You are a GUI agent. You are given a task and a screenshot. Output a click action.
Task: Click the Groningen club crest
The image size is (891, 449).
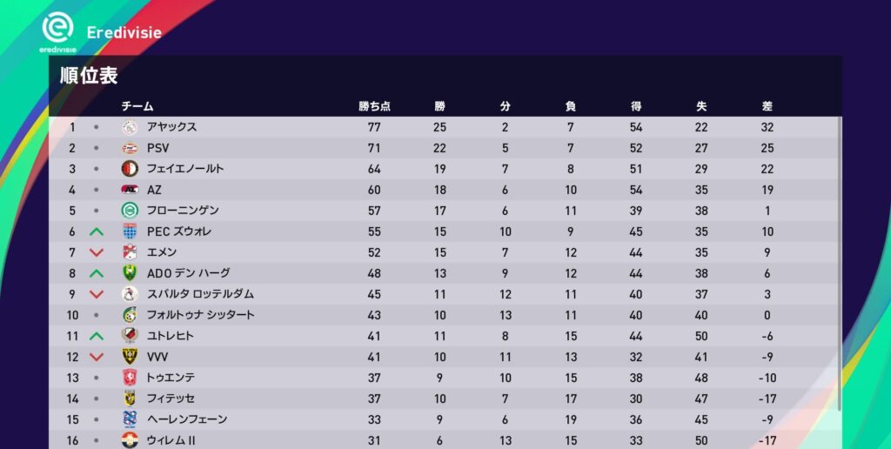[x=130, y=211]
